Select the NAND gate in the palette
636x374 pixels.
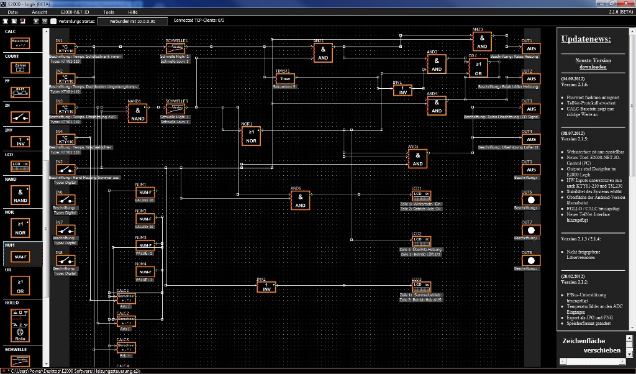(x=20, y=196)
